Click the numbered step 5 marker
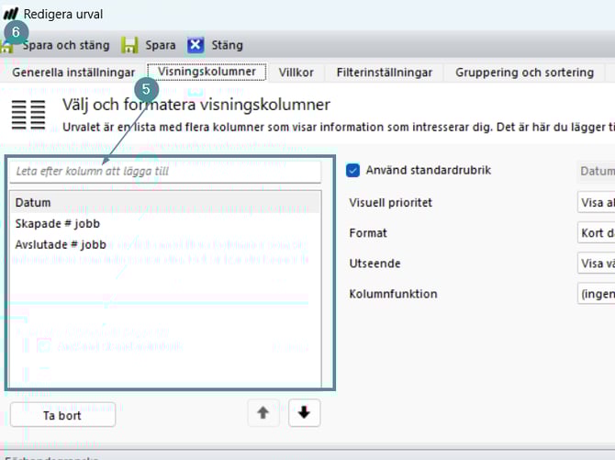This screenshot has width=615, height=460. tap(147, 90)
